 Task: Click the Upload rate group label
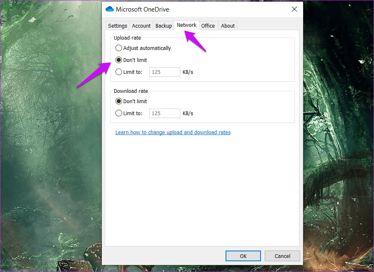pyautogui.click(x=127, y=38)
